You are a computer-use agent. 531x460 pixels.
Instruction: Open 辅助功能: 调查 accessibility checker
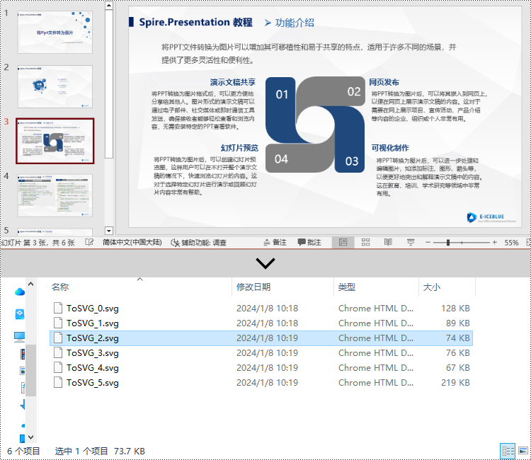point(198,242)
